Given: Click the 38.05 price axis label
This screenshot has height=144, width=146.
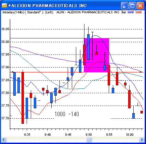Looking at the screenshot, I should point(5,29).
